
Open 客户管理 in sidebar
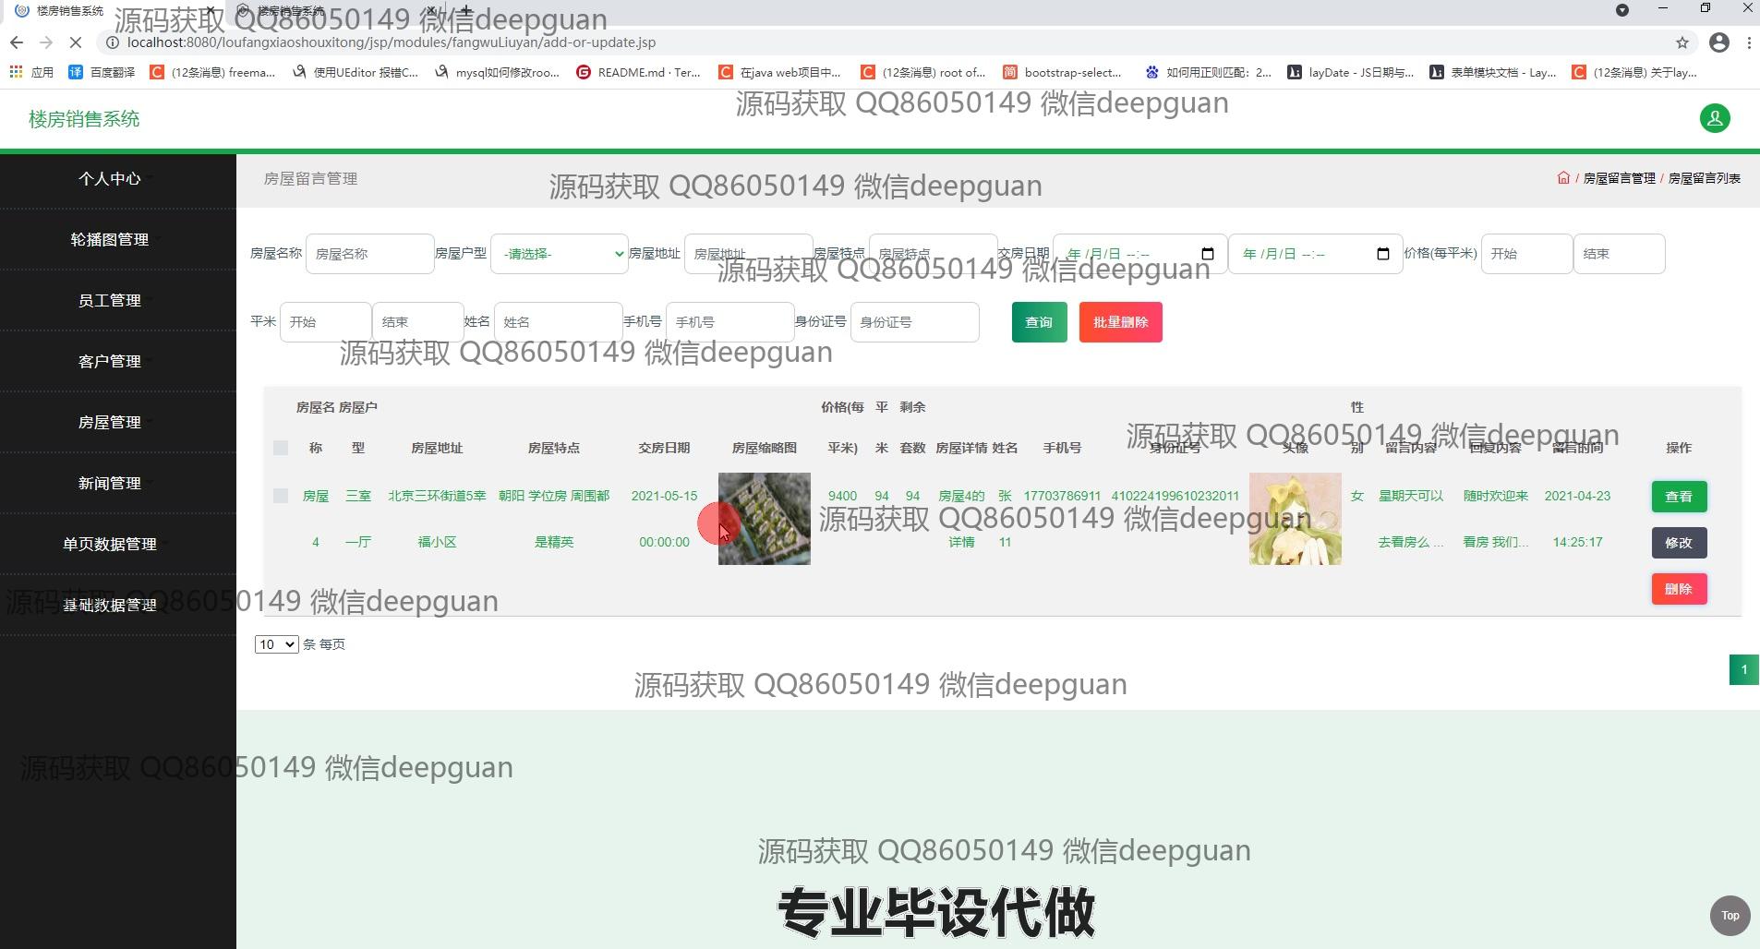pos(110,361)
